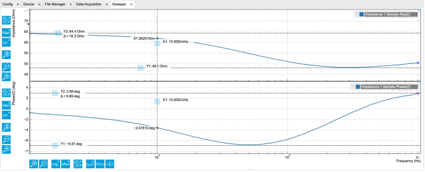Open the Impedance plot cursor settings icon

(x=6, y=20)
